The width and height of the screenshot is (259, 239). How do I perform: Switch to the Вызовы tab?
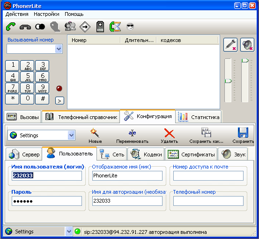click(22, 117)
